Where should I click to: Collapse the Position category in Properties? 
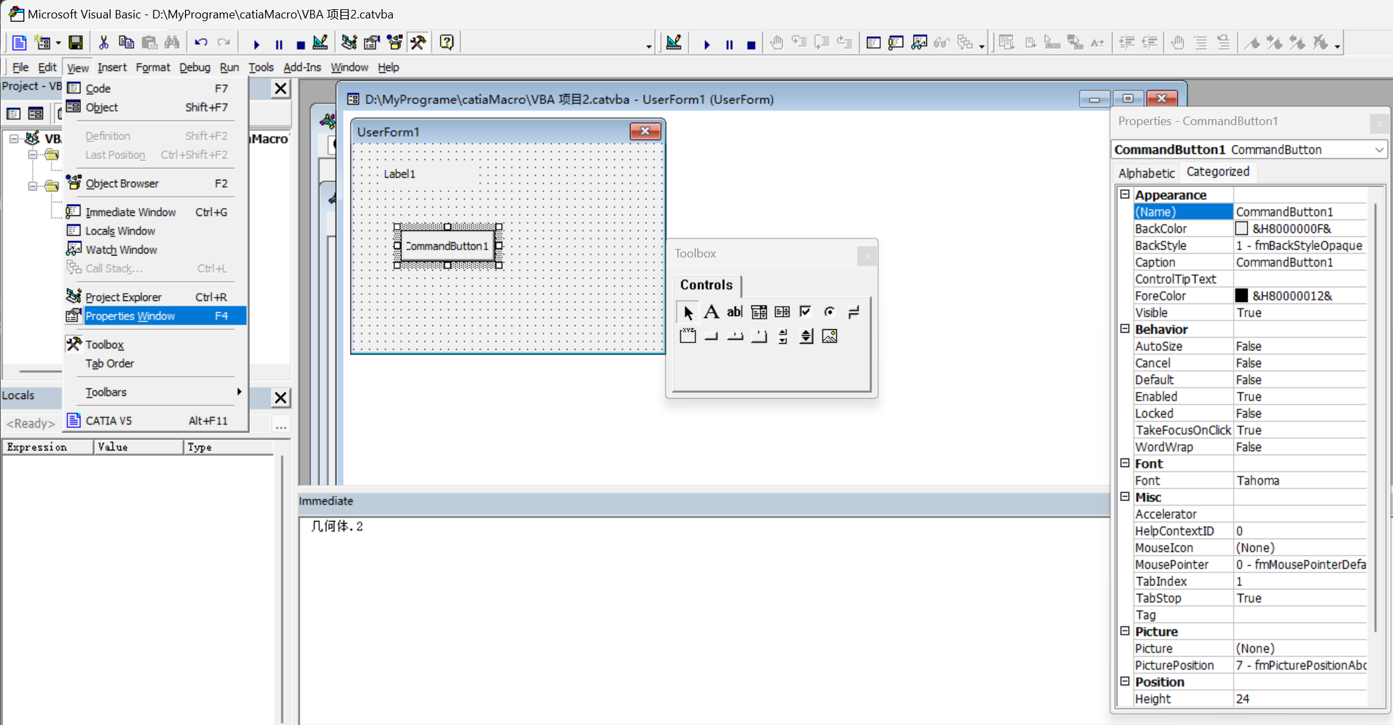click(x=1125, y=682)
